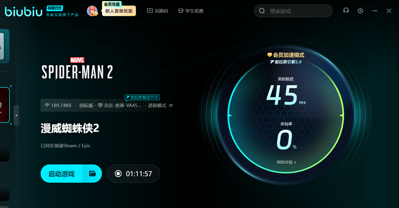Open 学生优惠 student discount
Screen dimensions: 399x208
[x=191, y=11]
